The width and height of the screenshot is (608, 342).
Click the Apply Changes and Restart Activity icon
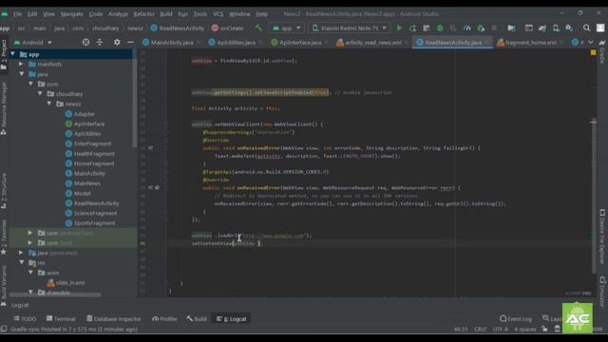pos(412,28)
